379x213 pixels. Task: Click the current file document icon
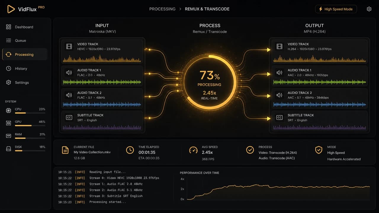[x=65, y=150]
